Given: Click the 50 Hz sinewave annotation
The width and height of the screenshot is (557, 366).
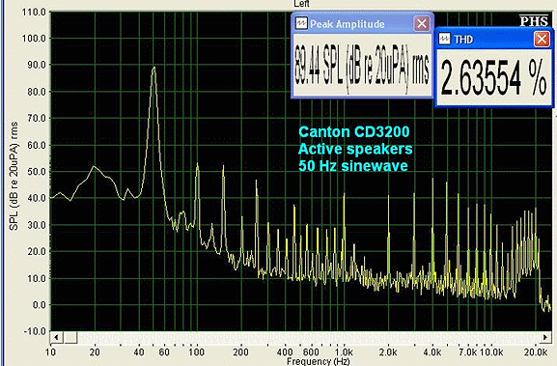Looking at the screenshot, I should [353, 165].
